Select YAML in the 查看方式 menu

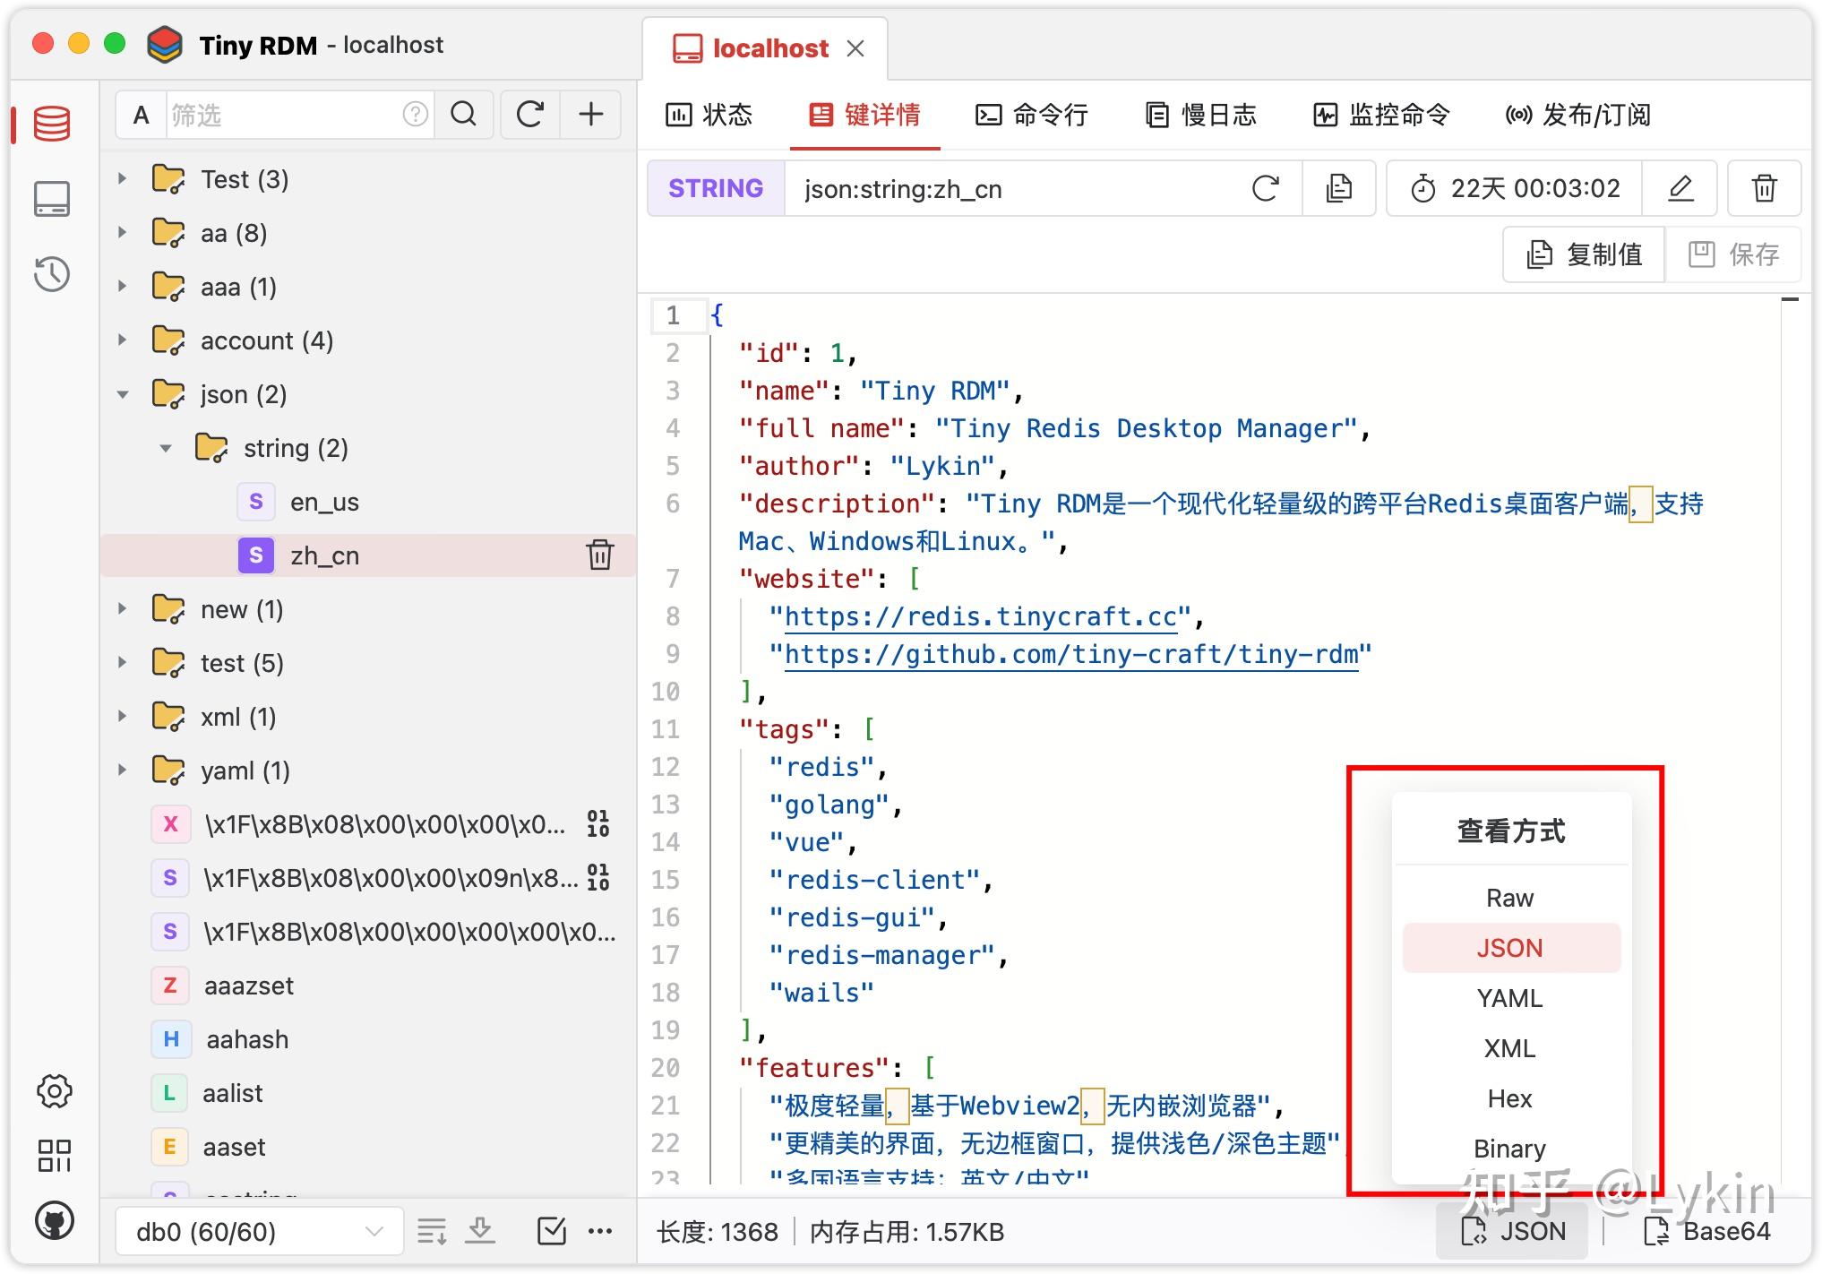[x=1510, y=998]
